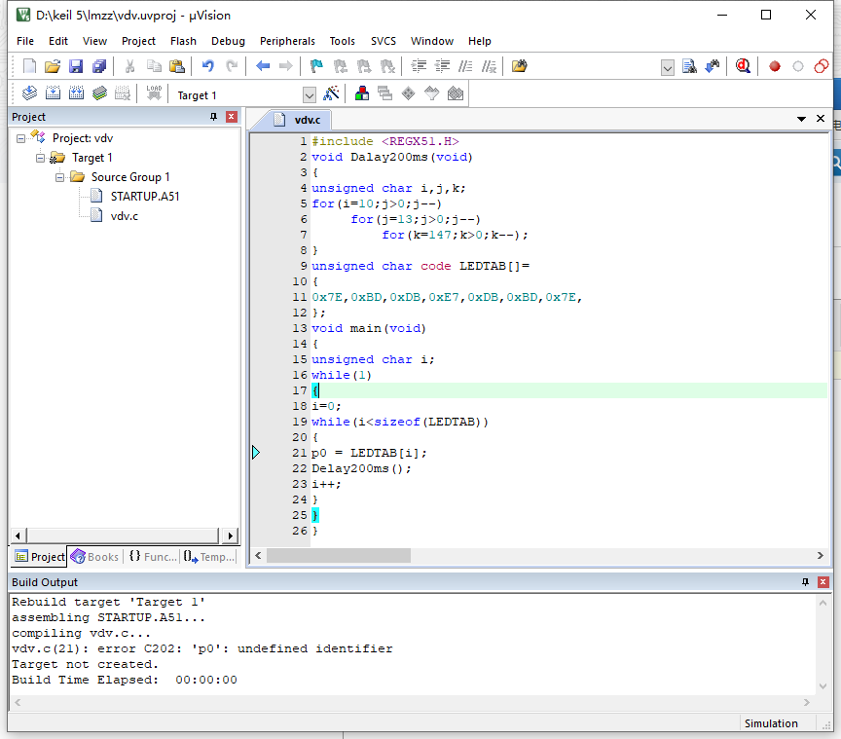Open the Peripherals menu
Screen dimensions: 841x739
pyautogui.click(x=287, y=41)
